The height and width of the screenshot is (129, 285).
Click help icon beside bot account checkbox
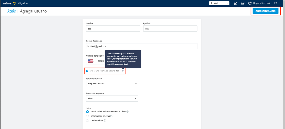click(123, 71)
